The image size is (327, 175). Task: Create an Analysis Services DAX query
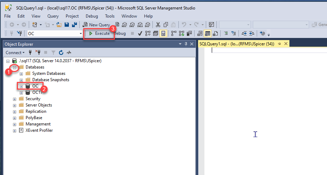click(148, 25)
